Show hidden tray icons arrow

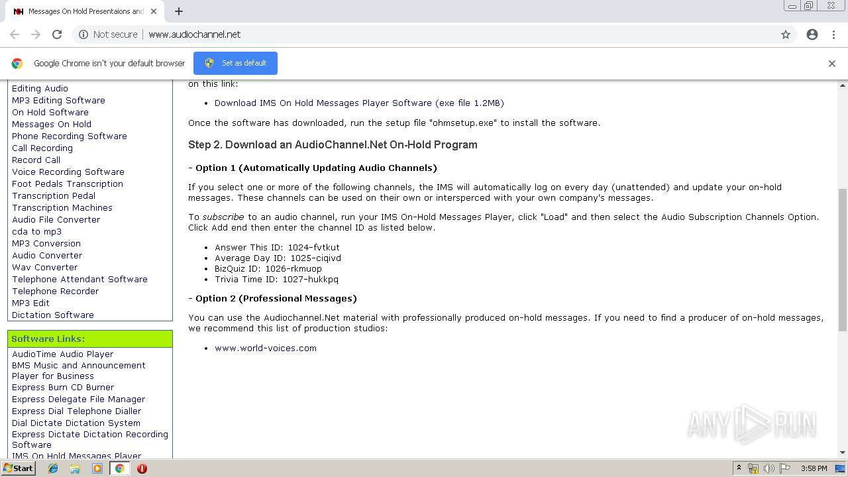739,468
